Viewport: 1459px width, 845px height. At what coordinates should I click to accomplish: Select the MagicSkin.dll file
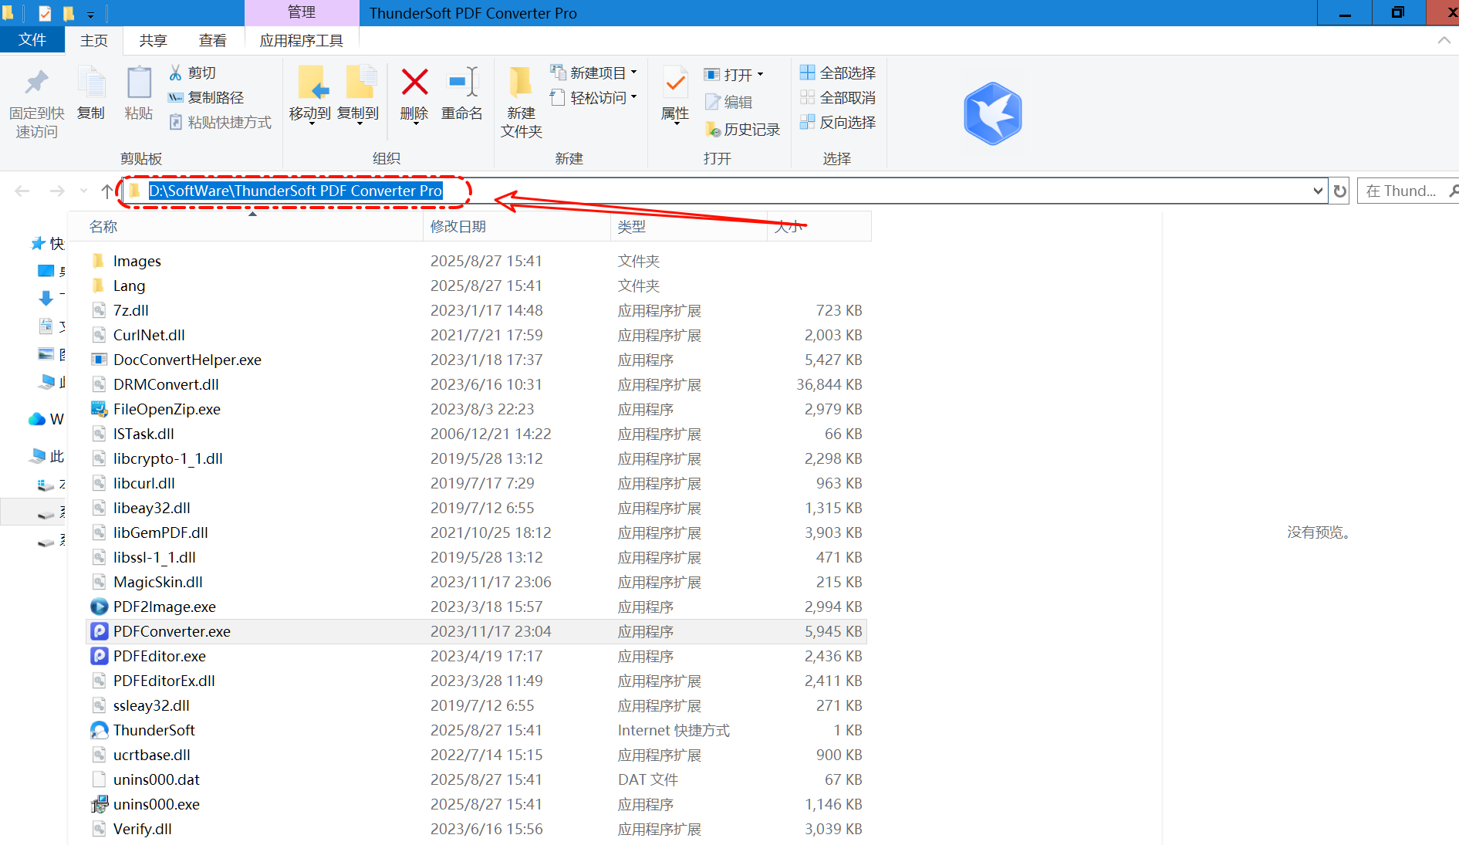click(x=476, y=582)
